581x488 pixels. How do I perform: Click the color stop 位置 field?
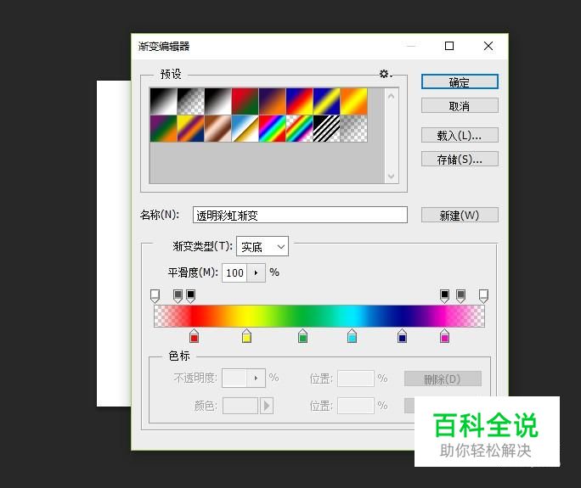tap(356, 406)
